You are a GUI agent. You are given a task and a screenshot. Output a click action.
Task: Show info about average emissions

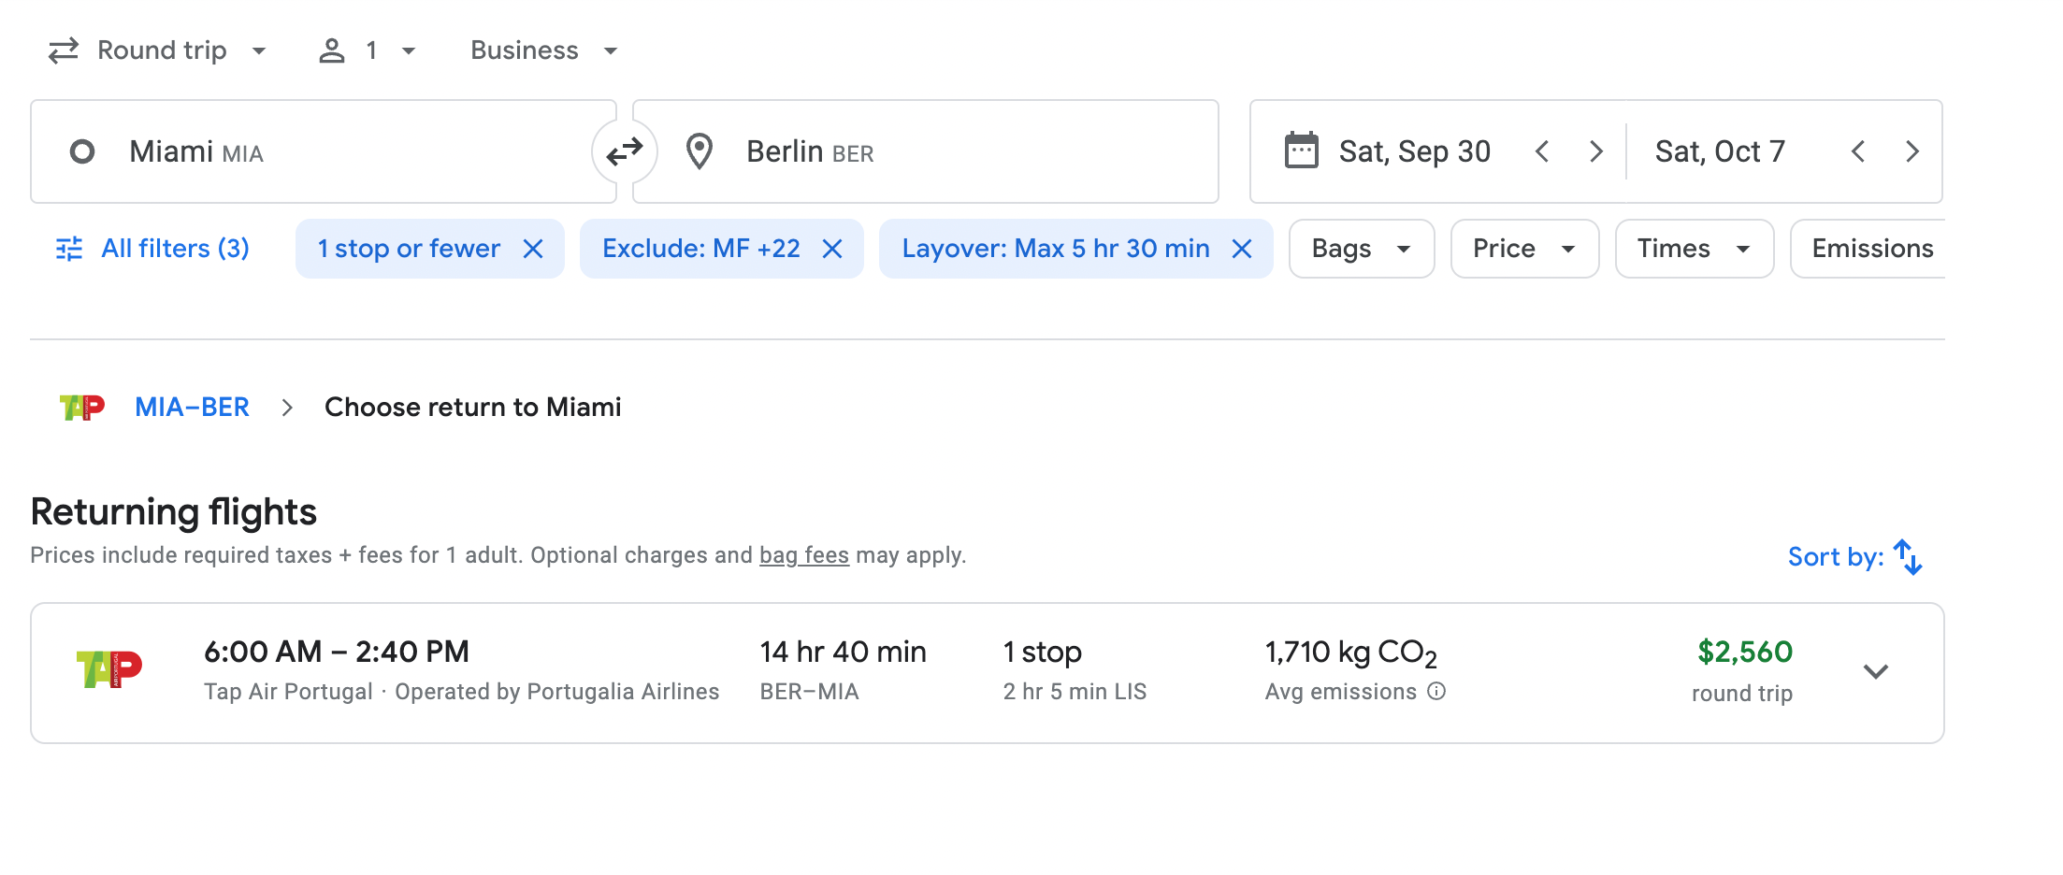(1436, 692)
